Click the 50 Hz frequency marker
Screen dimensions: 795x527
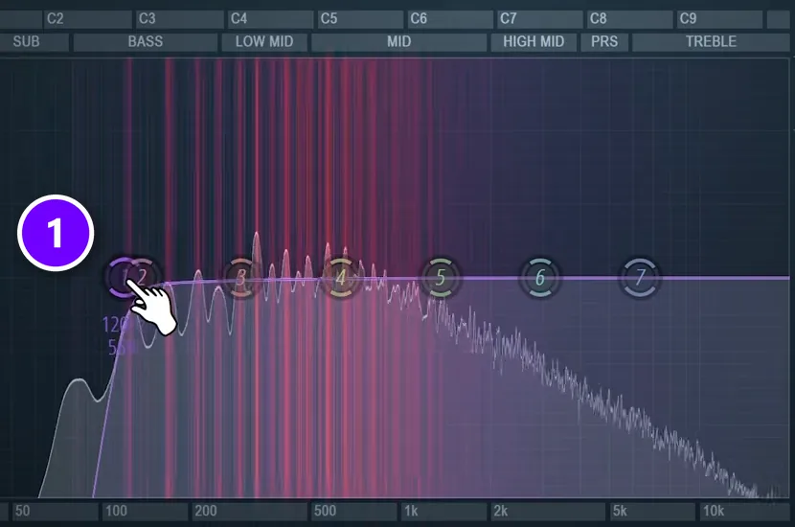point(22,511)
